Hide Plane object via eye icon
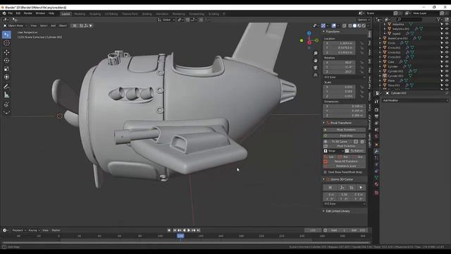 [x=447, y=80]
